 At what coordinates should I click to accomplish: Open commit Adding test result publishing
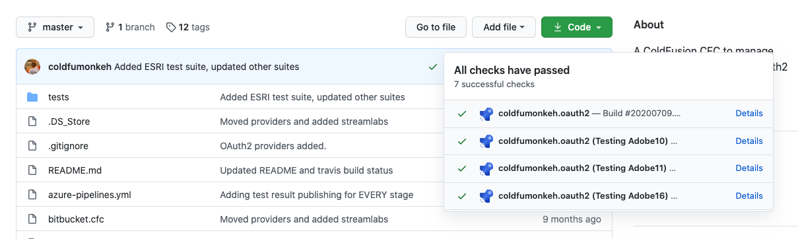[x=317, y=195]
